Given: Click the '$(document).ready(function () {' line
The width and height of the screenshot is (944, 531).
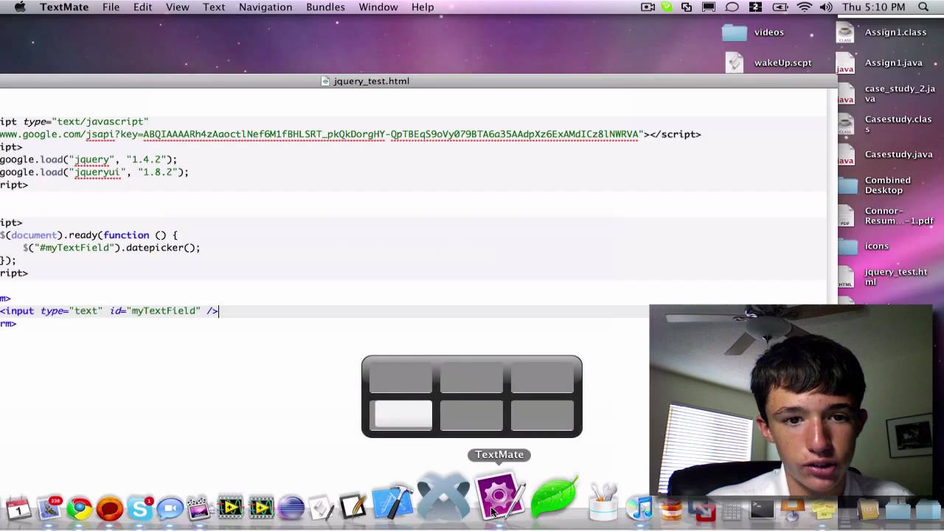Looking at the screenshot, I should (88, 235).
